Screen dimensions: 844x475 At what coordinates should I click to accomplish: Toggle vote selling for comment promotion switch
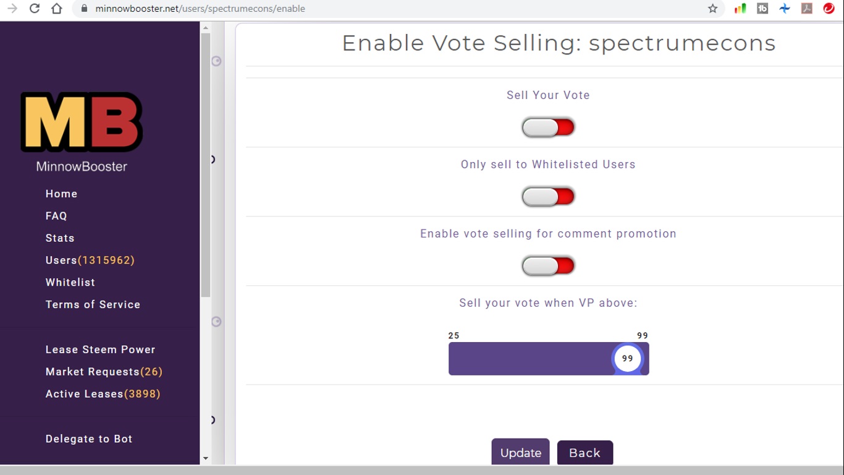coord(548,266)
